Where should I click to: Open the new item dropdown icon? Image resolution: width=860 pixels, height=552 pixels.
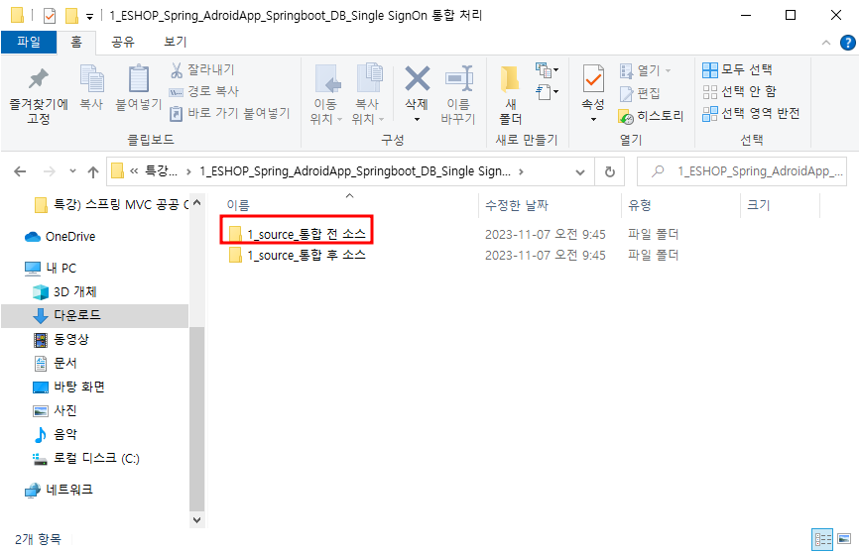tap(547, 70)
